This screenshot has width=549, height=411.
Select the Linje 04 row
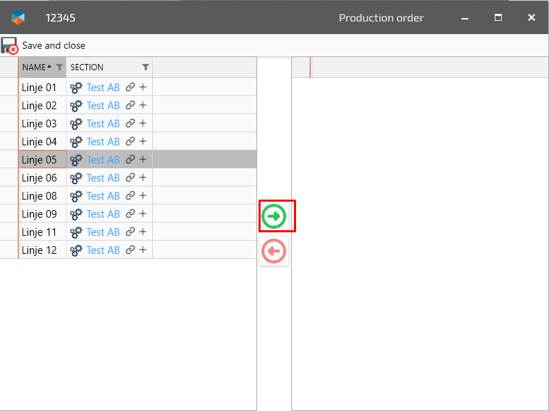pyautogui.click(x=40, y=142)
